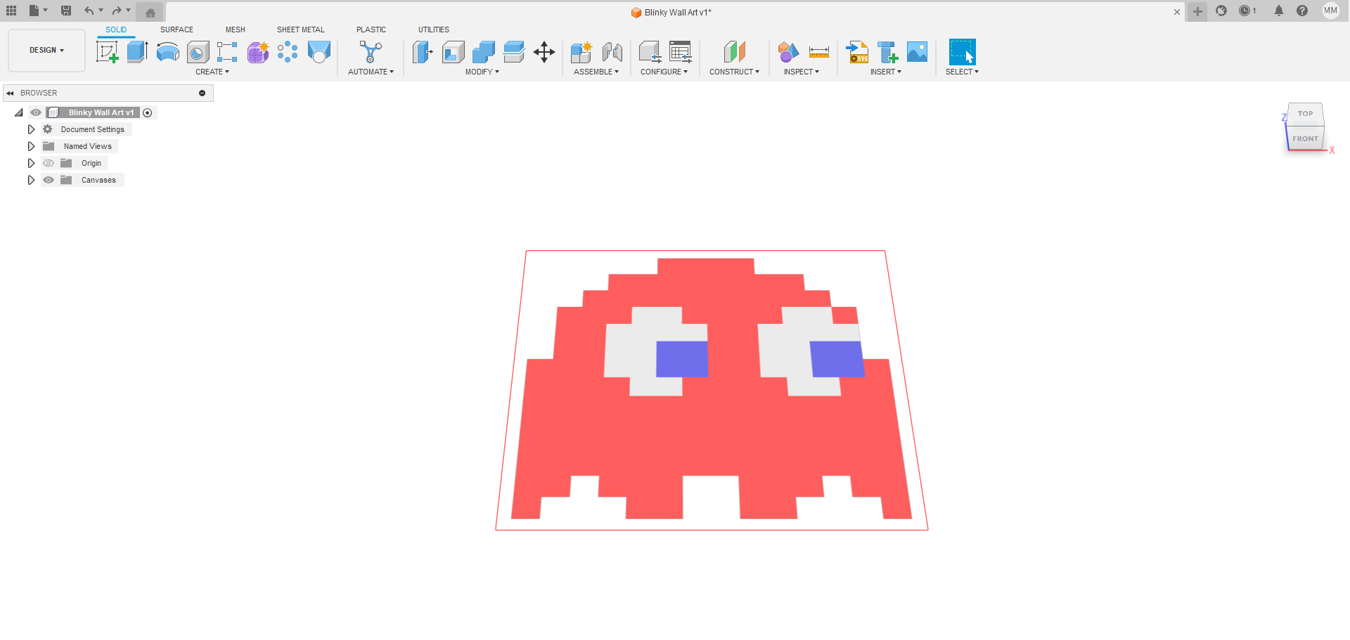Open job status clock icon
This screenshot has width=1350, height=640.
1247,11
